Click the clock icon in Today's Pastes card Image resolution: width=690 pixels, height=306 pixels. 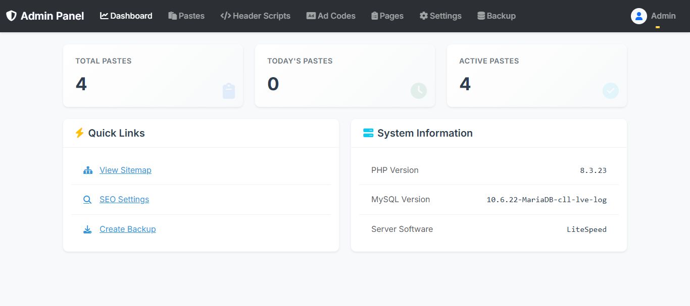point(418,91)
